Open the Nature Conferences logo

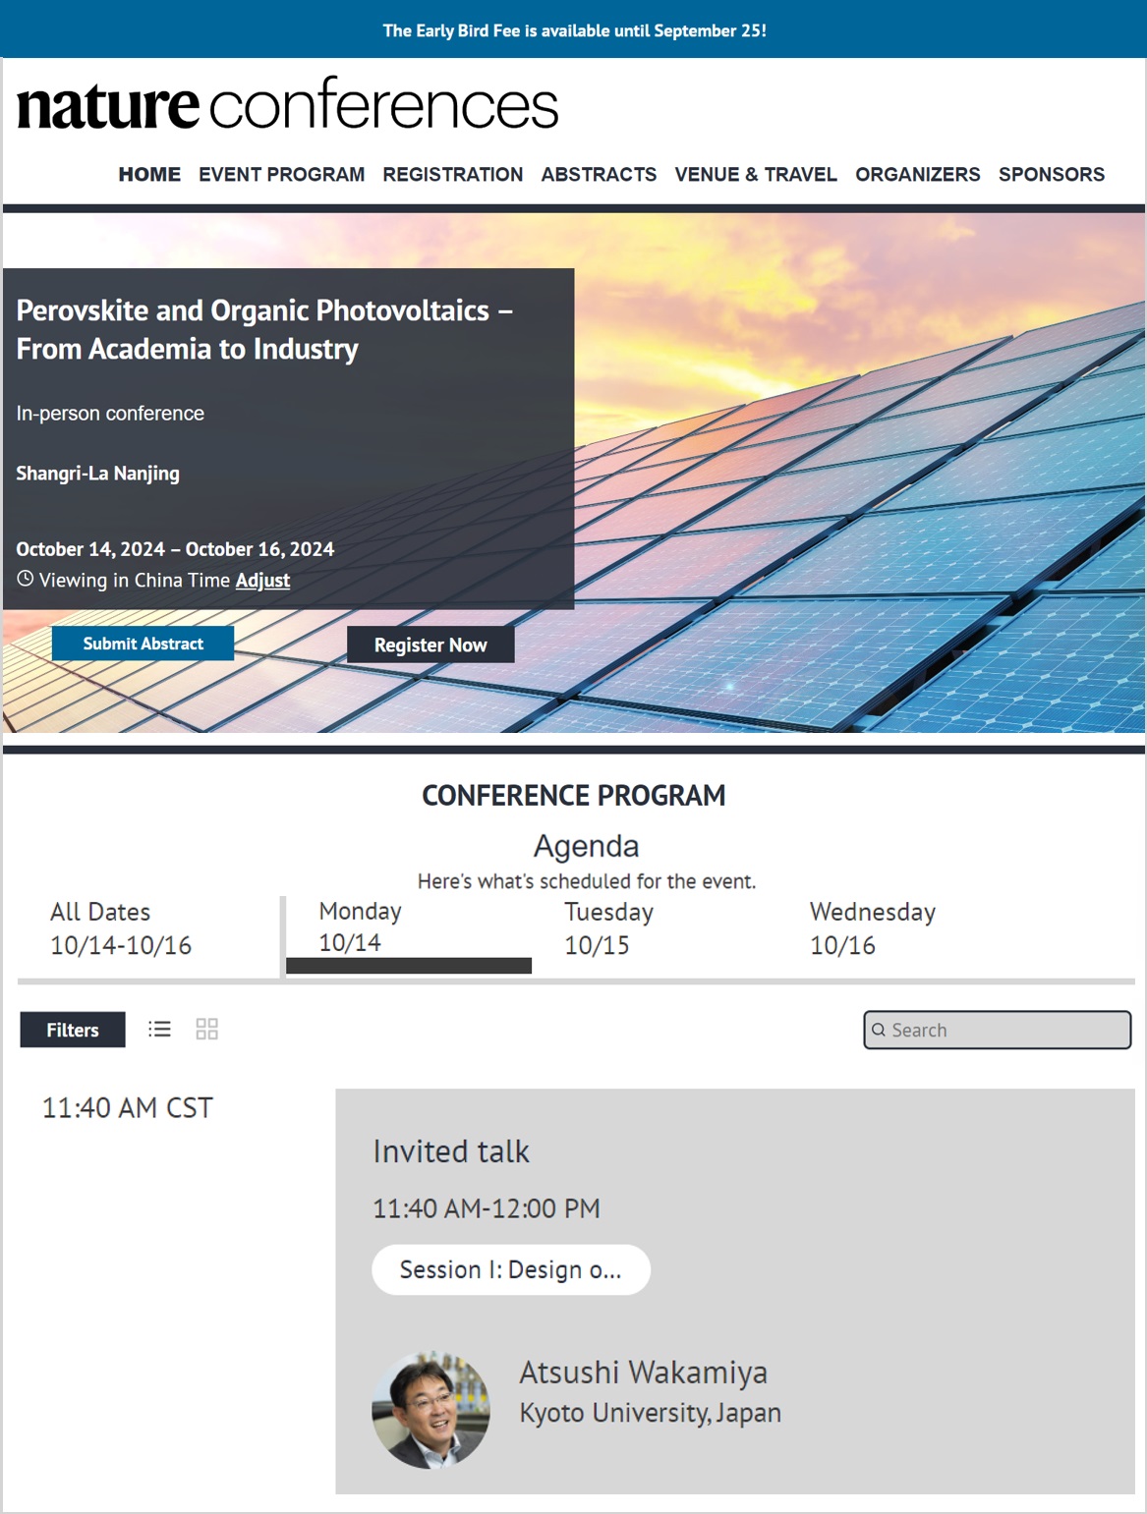[287, 104]
